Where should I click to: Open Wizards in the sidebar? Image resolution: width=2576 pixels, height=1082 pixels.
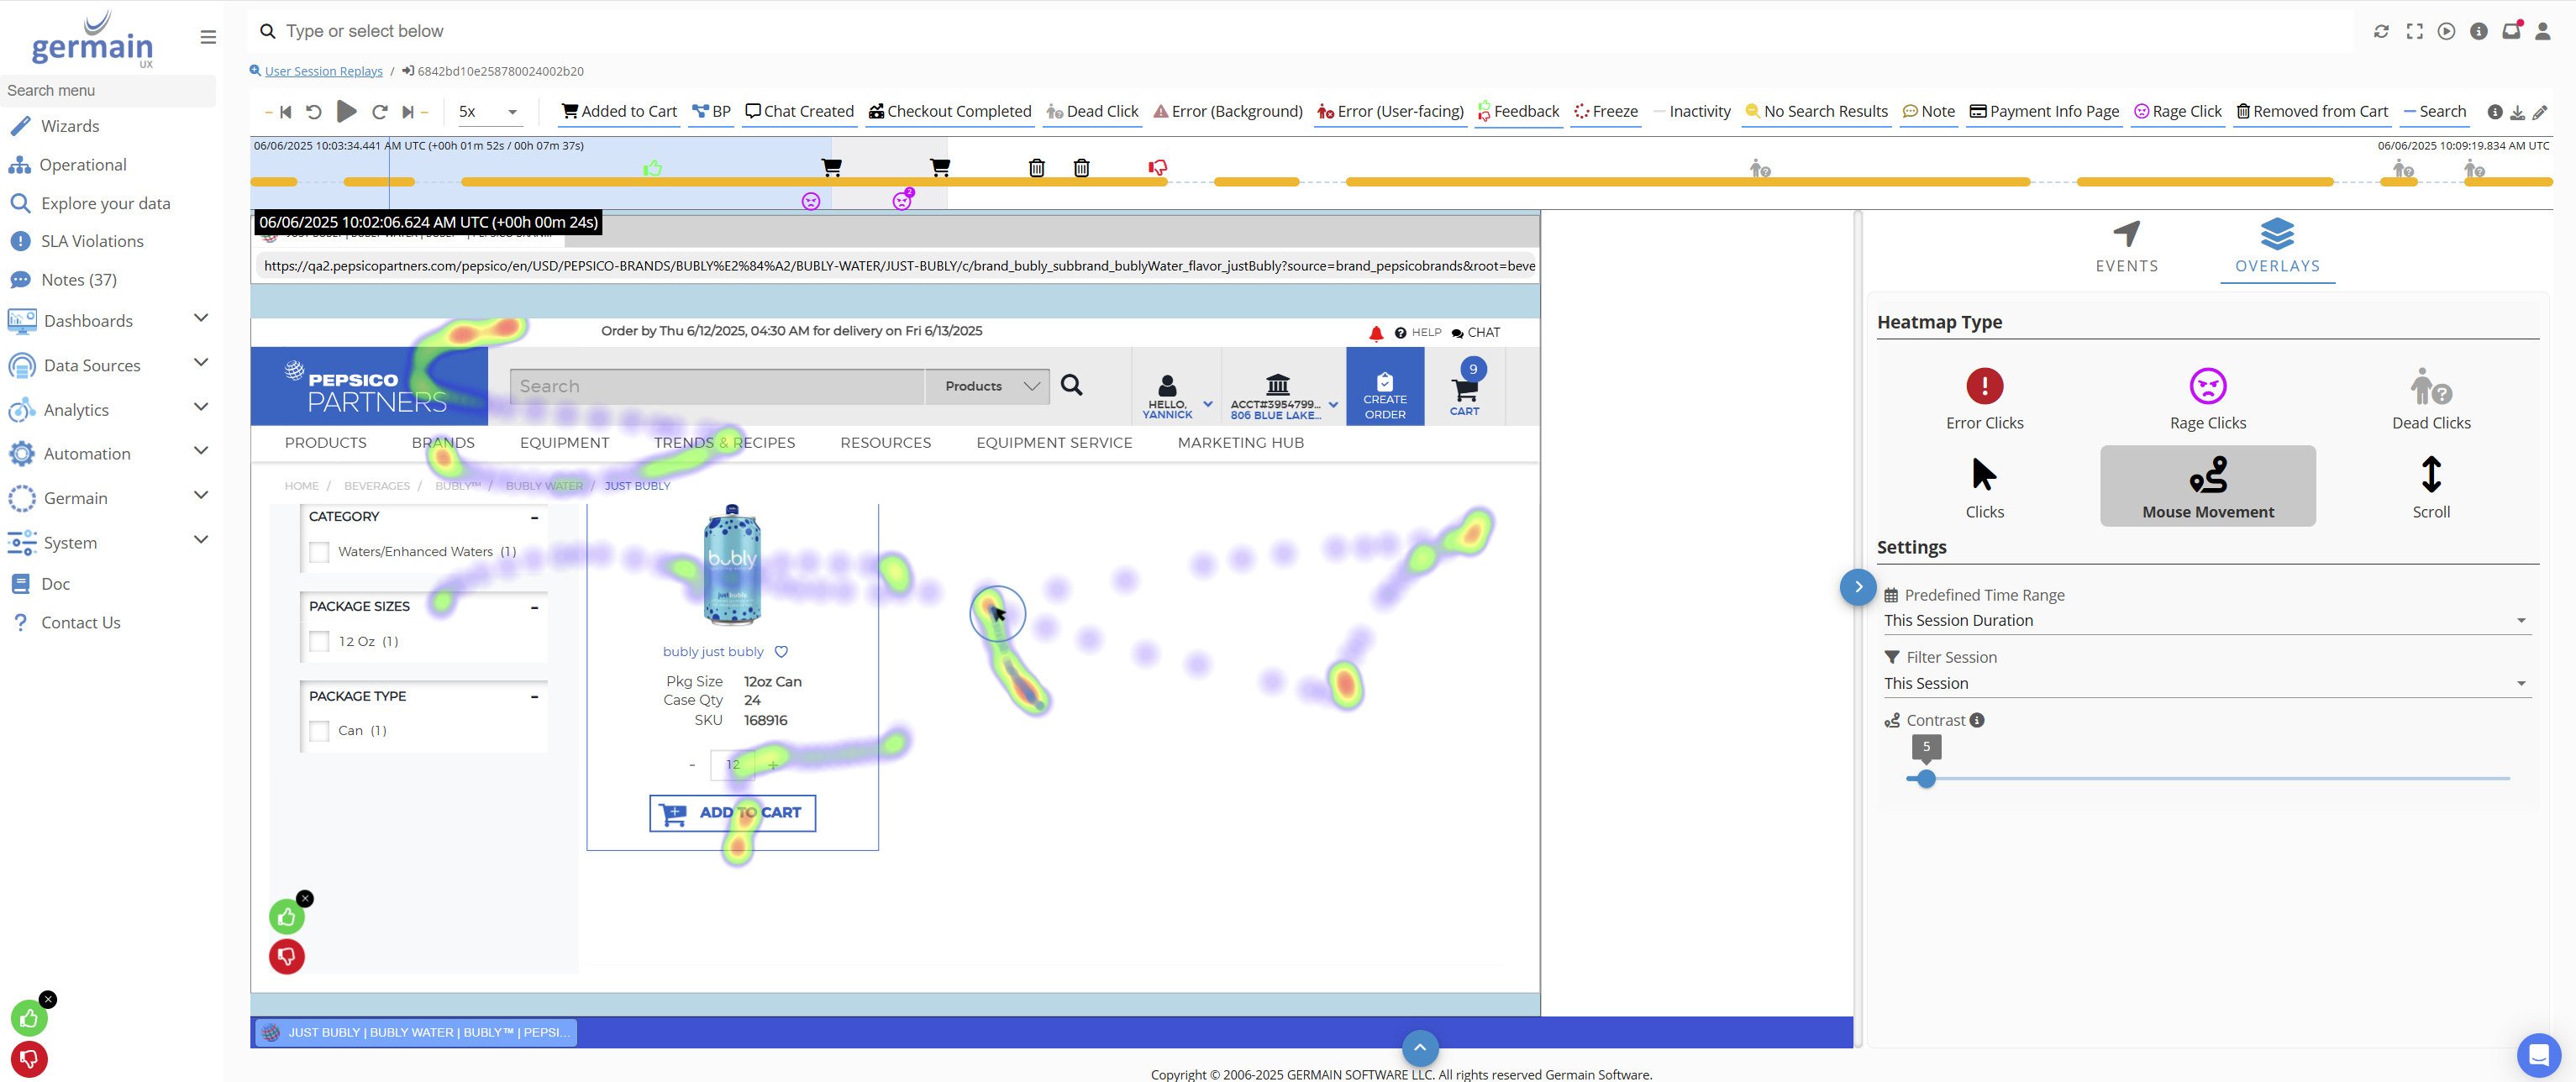pos(70,126)
